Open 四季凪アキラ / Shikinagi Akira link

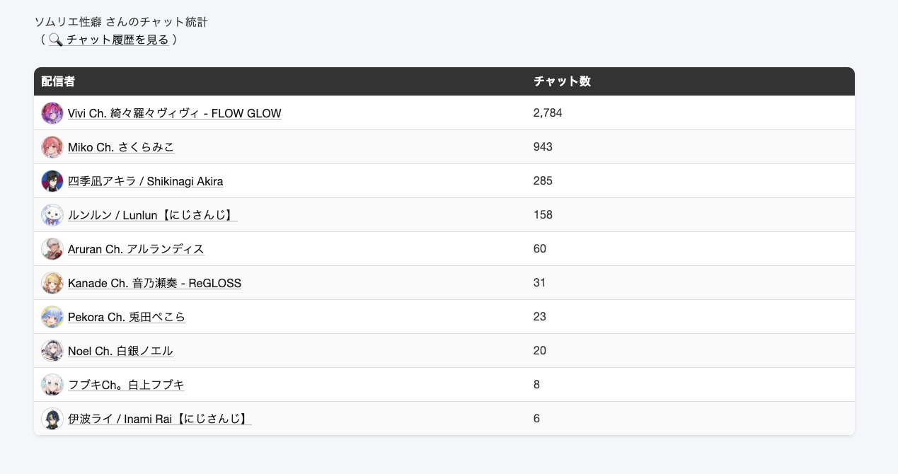tap(146, 181)
